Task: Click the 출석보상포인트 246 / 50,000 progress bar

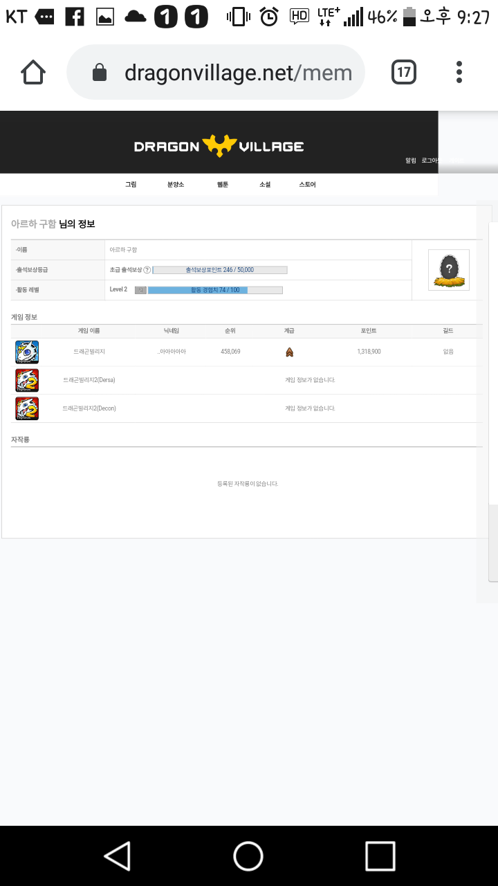Action: click(x=220, y=270)
